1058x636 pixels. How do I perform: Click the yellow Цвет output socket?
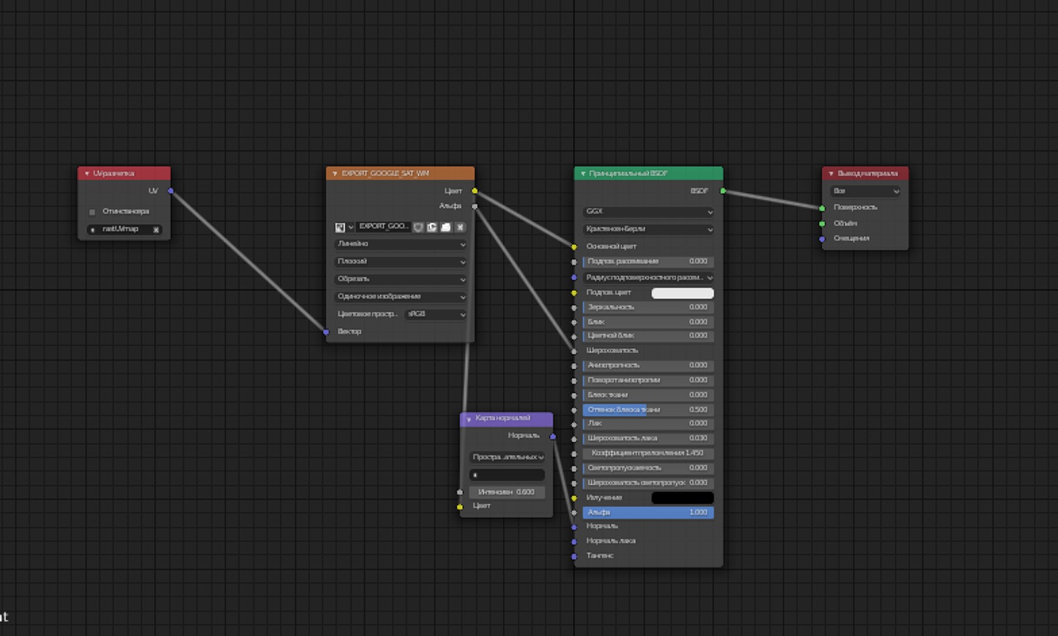click(474, 191)
